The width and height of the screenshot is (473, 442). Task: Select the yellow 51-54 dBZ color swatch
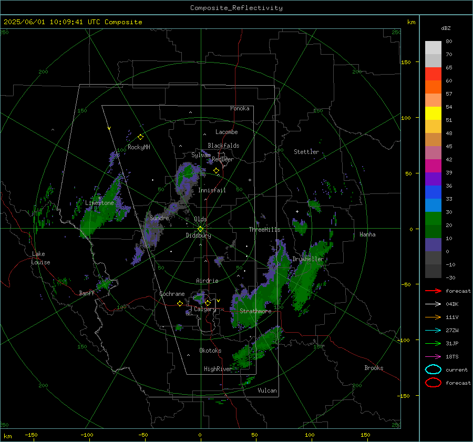pyautogui.click(x=433, y=114)
